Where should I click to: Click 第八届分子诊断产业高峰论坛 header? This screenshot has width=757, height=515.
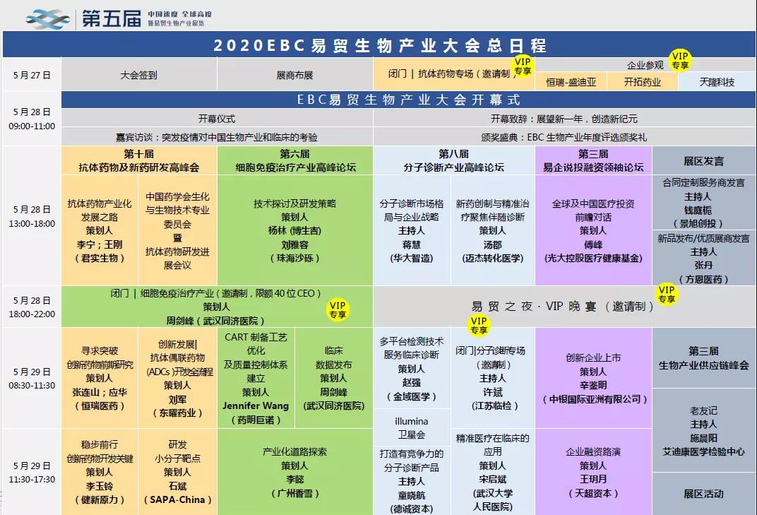453,161
